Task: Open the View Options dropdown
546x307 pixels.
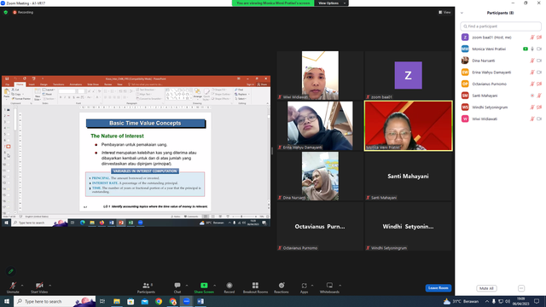Action: tap(332, 3)
